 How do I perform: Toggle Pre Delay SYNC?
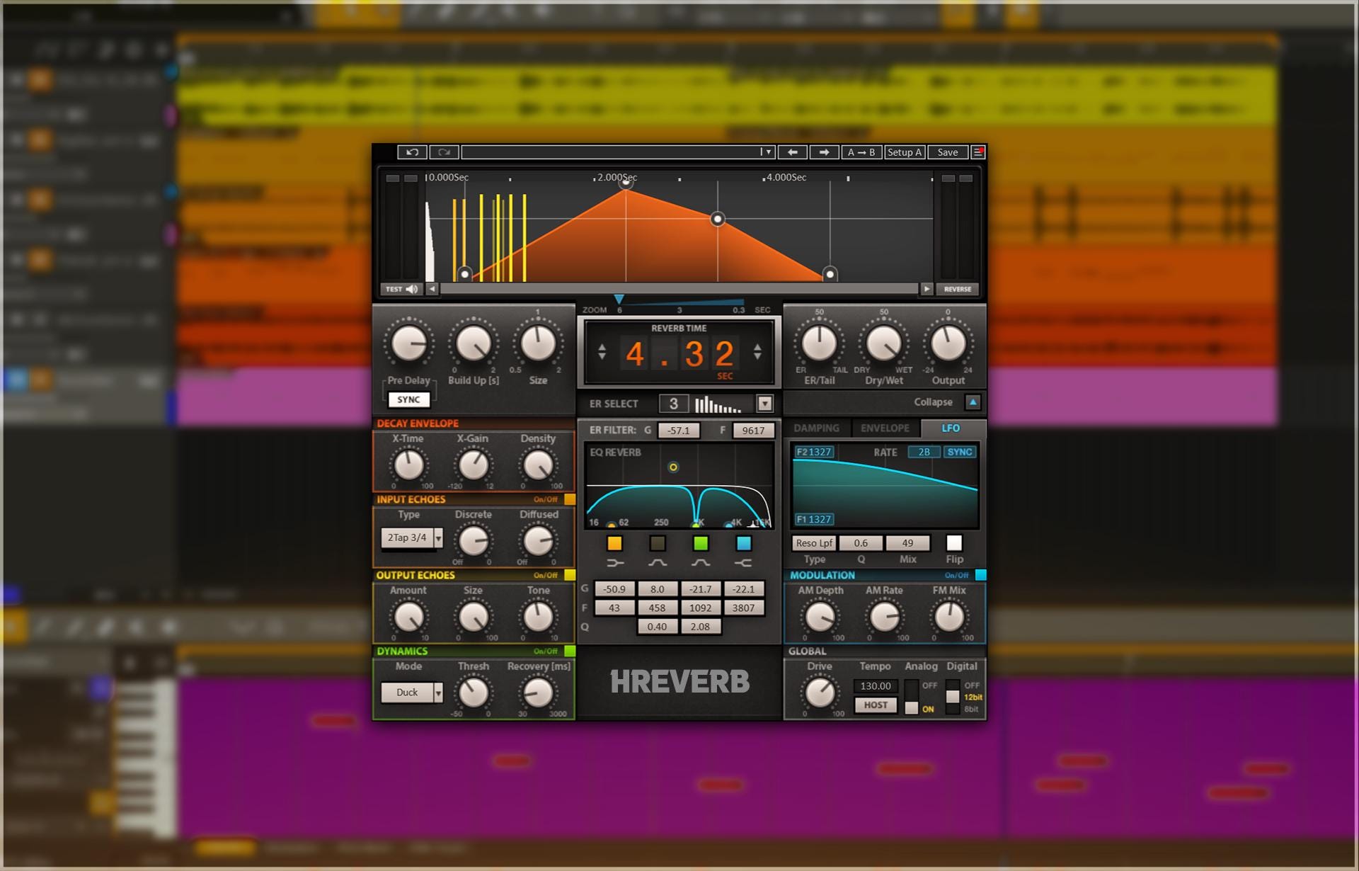click(408, 399)
